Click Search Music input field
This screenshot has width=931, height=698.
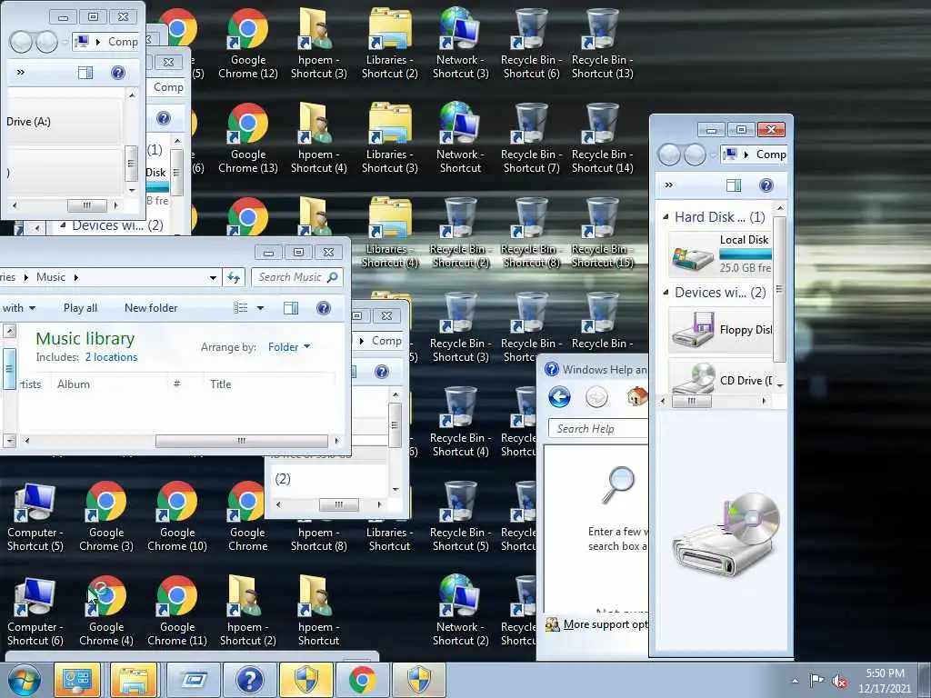click(x=297, y=277)
